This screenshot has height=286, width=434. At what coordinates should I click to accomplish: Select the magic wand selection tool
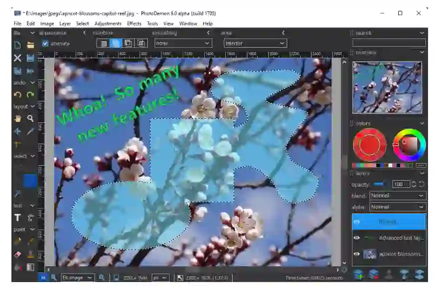[x=17, y=193]
